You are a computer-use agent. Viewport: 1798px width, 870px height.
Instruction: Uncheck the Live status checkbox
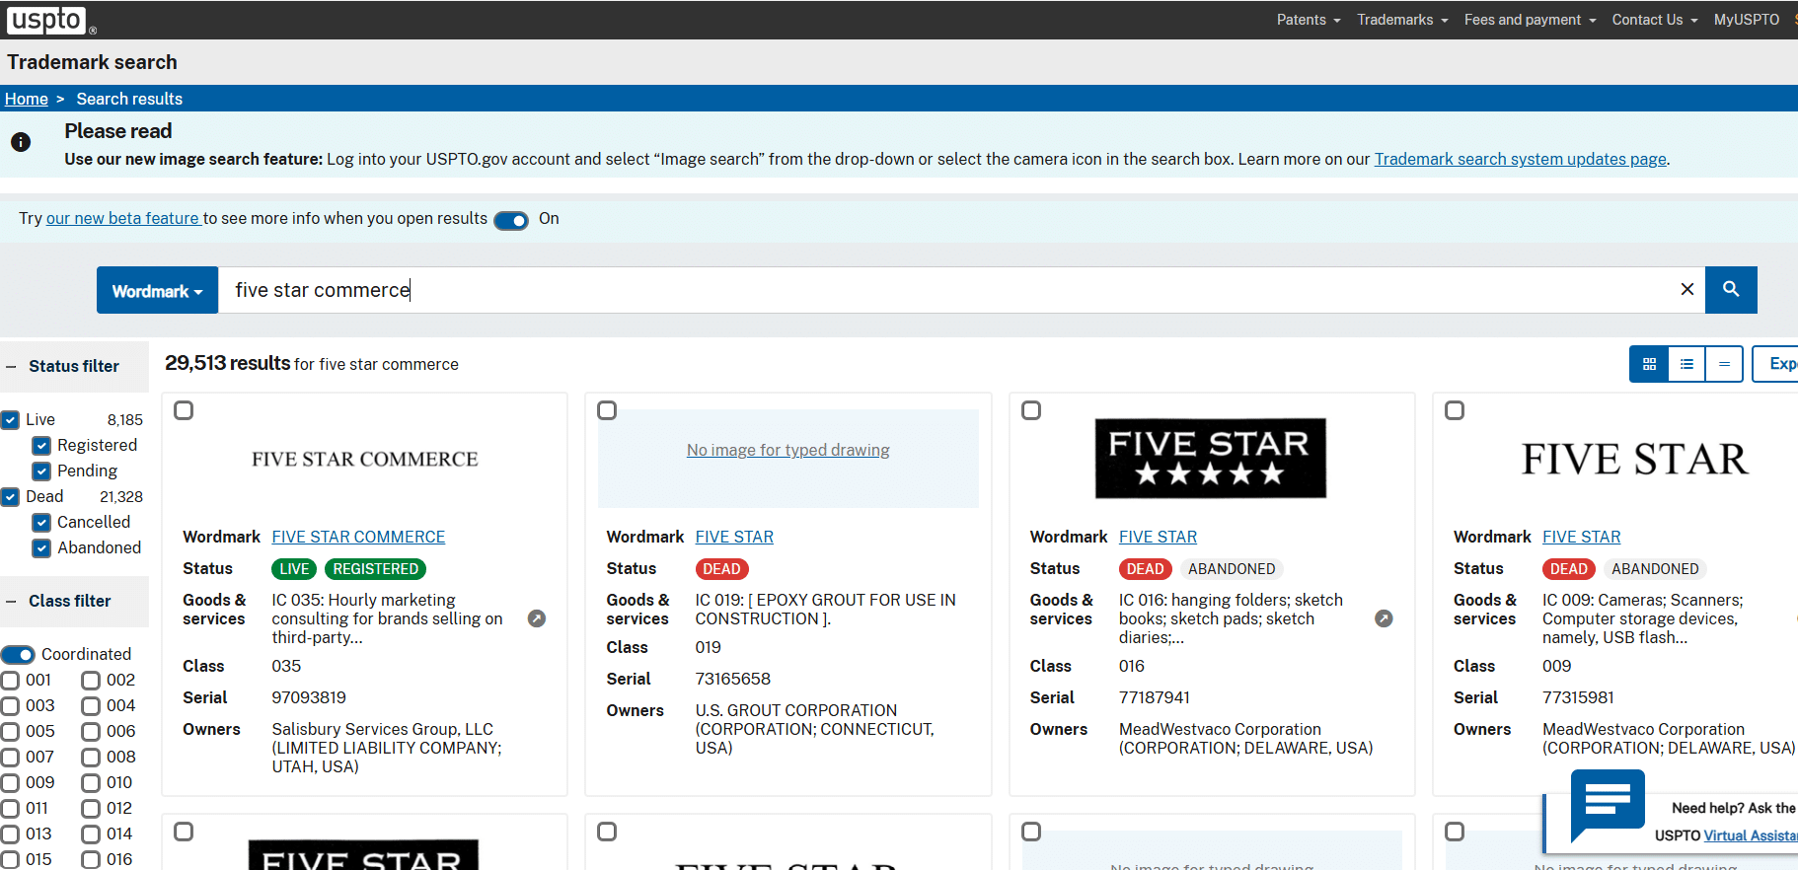tap(10, 420)
